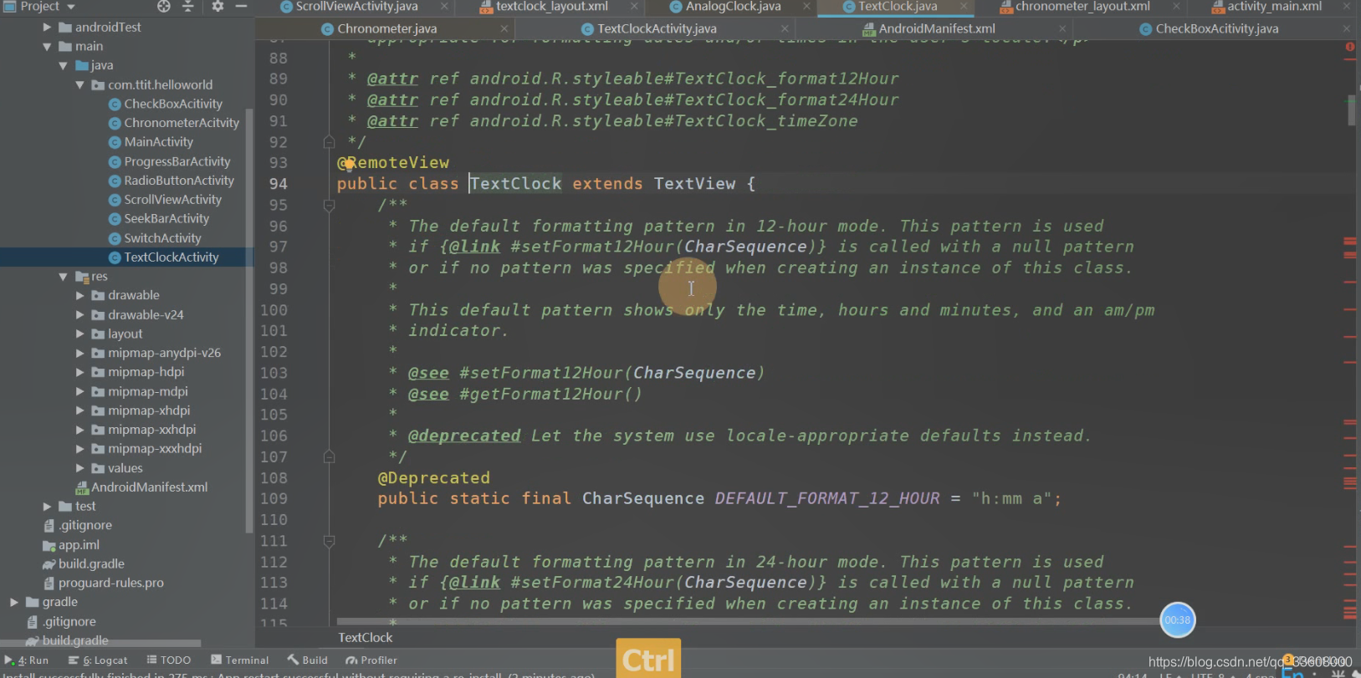The image size is (1361, 678).
Task: Expand the gradle folder
Action: (13, 603)
